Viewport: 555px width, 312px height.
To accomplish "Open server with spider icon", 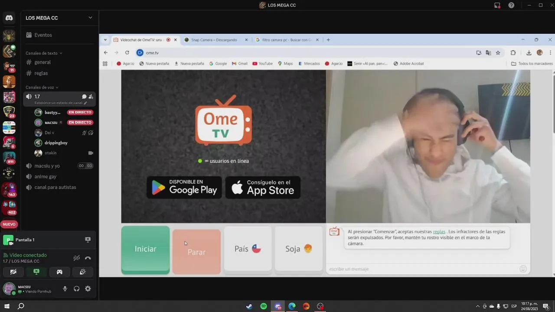I will coord(9,36).
